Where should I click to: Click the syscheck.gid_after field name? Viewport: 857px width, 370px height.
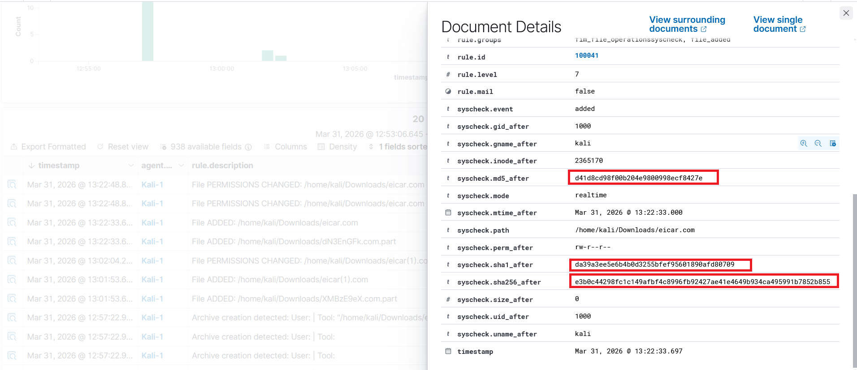[x=493, y=127]
